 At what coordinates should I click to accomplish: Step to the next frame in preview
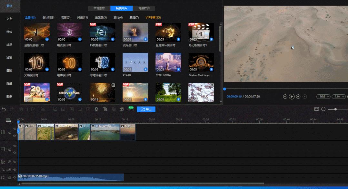(298, 97)
